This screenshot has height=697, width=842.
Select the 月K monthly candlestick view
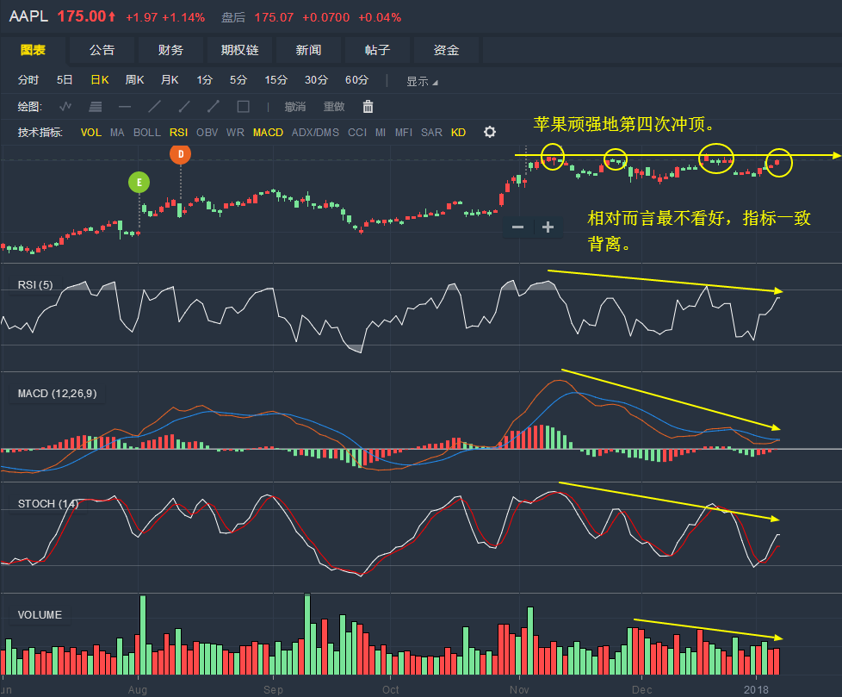170,80
